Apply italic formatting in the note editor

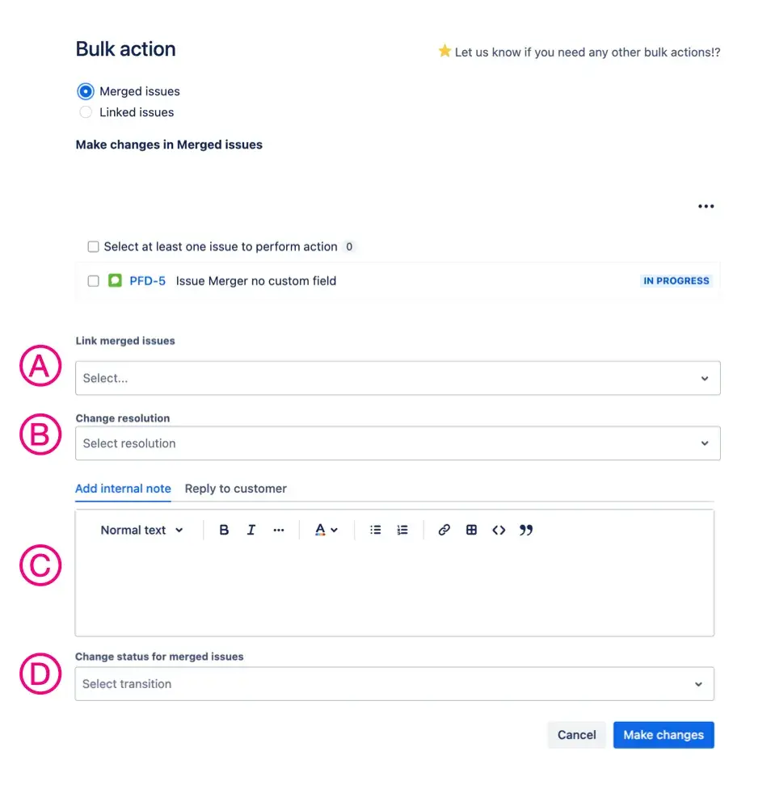(251, 530)
